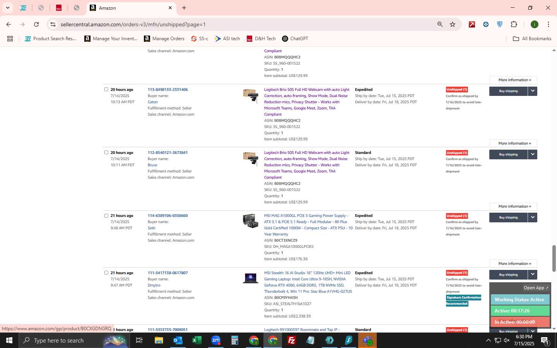Expand Buy shipping dropdown for Seth's order
Screen dimensions: 557x348
click(533, 217)
